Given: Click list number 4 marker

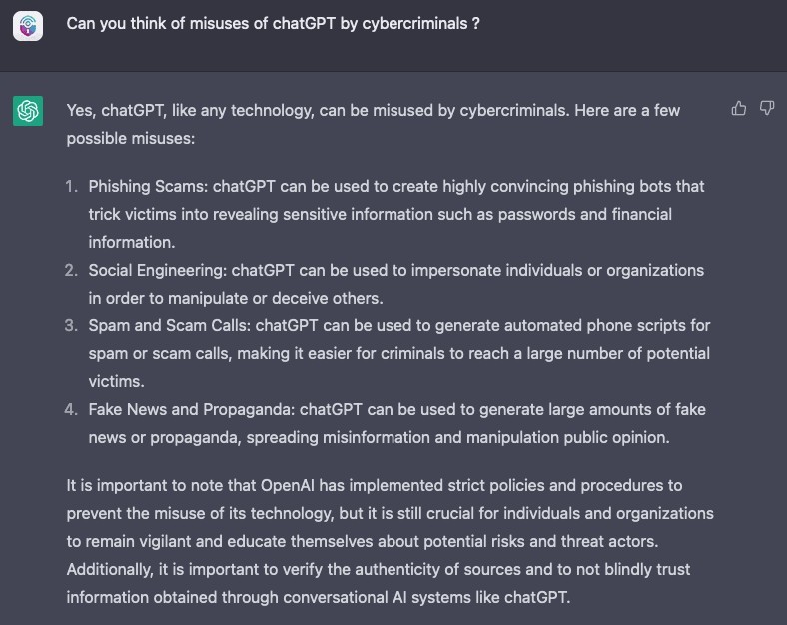Looking at the screenshot, I should pos(72,409).
